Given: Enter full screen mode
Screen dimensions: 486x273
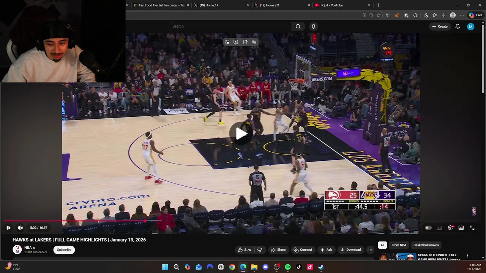Looking at the screenshot, I should pyautogui.click(x=472, y=228).
